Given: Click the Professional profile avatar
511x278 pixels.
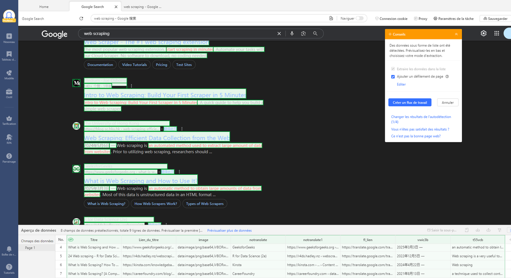Looking at the screenshot, I should (x=9, y=16).
